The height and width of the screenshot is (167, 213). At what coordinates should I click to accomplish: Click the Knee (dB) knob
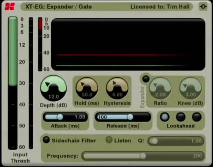[191, 88]
